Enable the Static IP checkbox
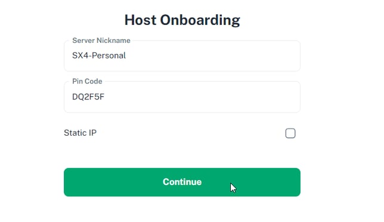 coord(290,133)
